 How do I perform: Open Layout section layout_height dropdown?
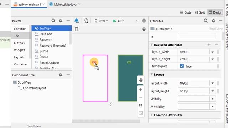click(x=212, y=91)
